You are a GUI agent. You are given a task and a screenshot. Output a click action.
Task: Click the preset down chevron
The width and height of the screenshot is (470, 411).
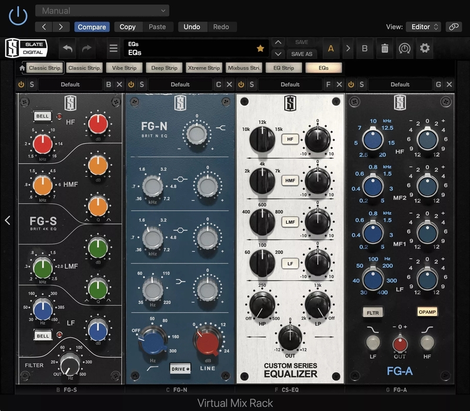click(x=278, y=54)
